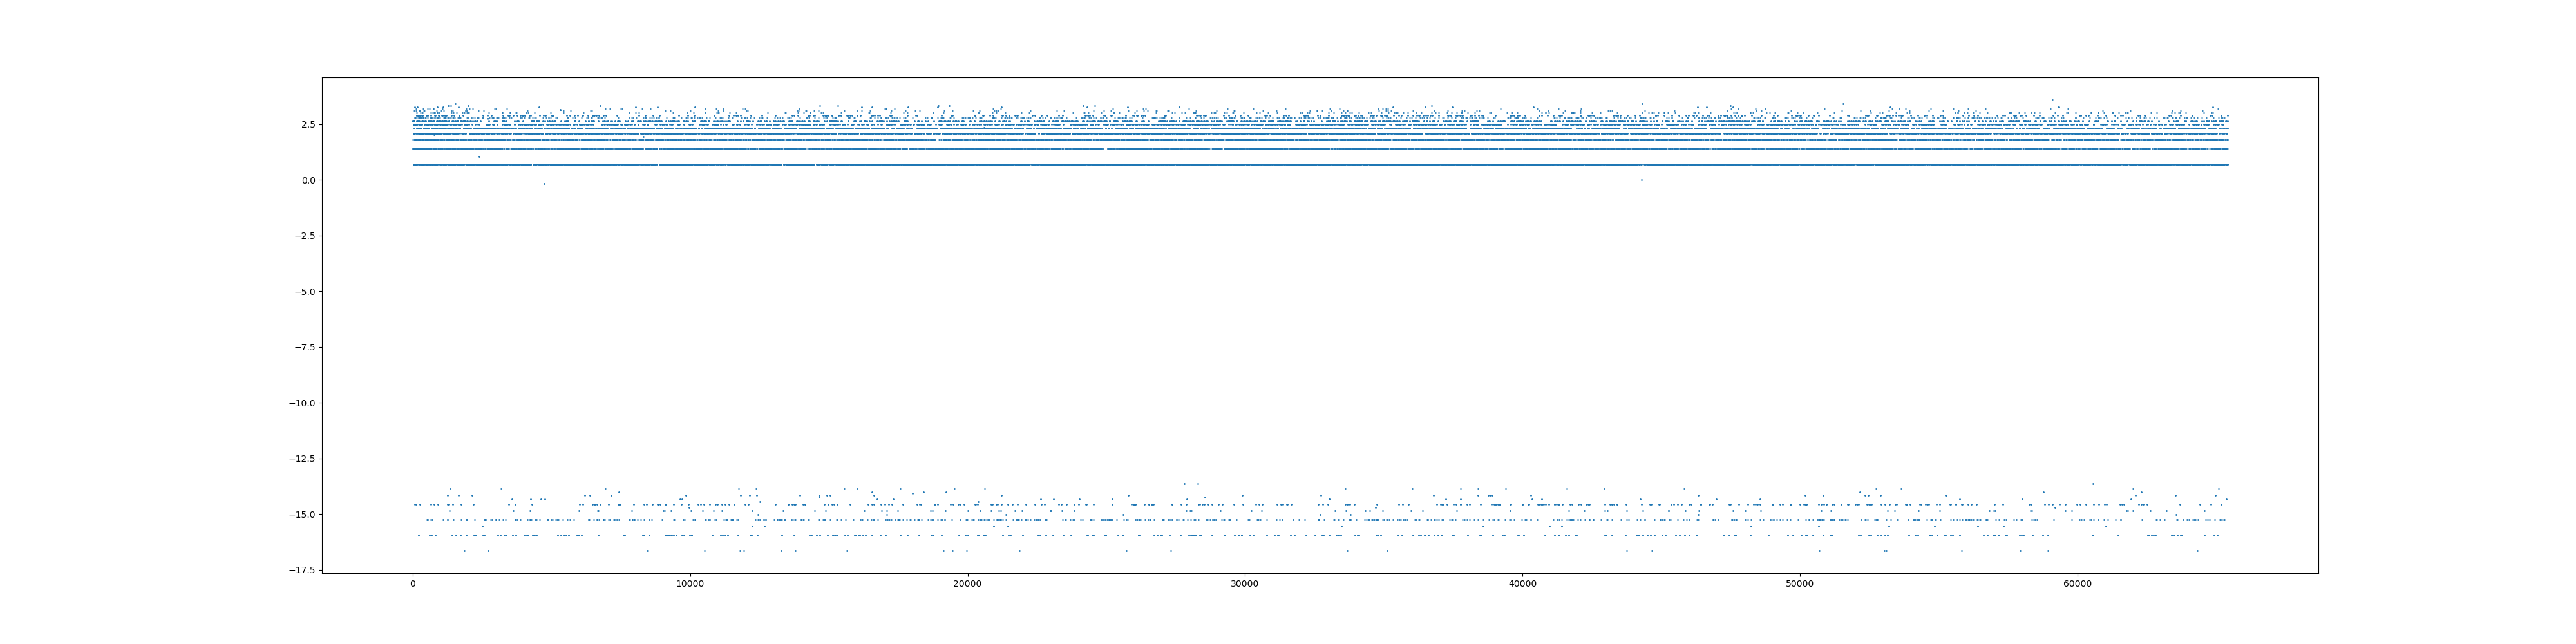Image resolution: width=2576 pixels, height=644 pixels.
Task: Click the x-axis tick label 50000
Action: [x=1800, y=584]
